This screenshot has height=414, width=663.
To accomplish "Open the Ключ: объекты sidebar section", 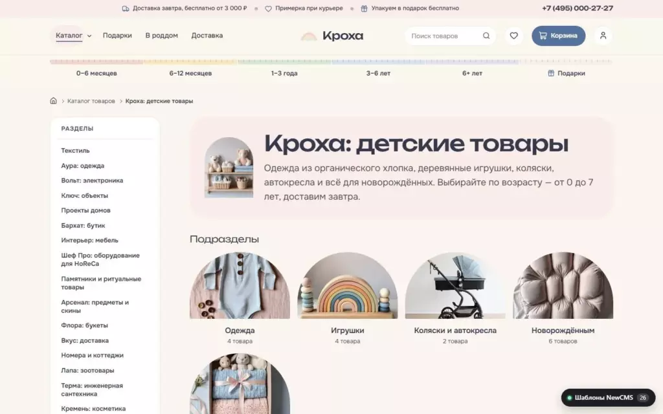I will click(85, 195).
